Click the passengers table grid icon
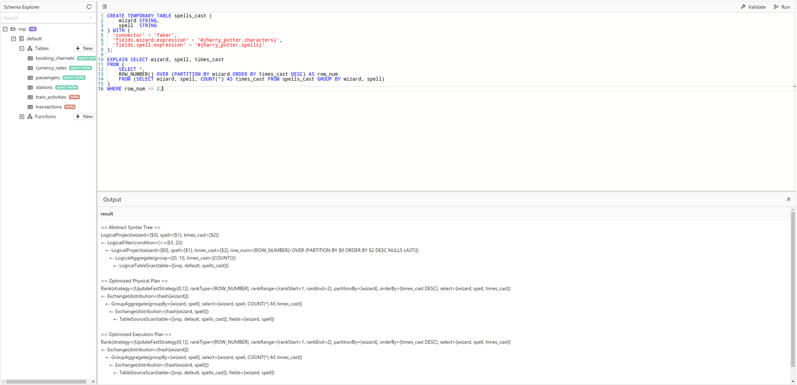 click(30, 77)
